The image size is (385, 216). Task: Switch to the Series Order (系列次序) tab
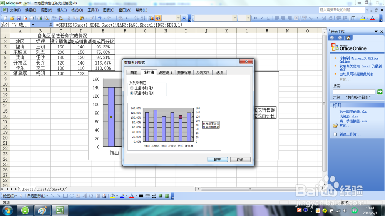pyautogui.click(x=203, y=72)
